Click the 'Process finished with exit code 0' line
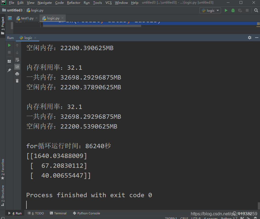260x219 pixels. pyautogui.click(x=89, y=195)
